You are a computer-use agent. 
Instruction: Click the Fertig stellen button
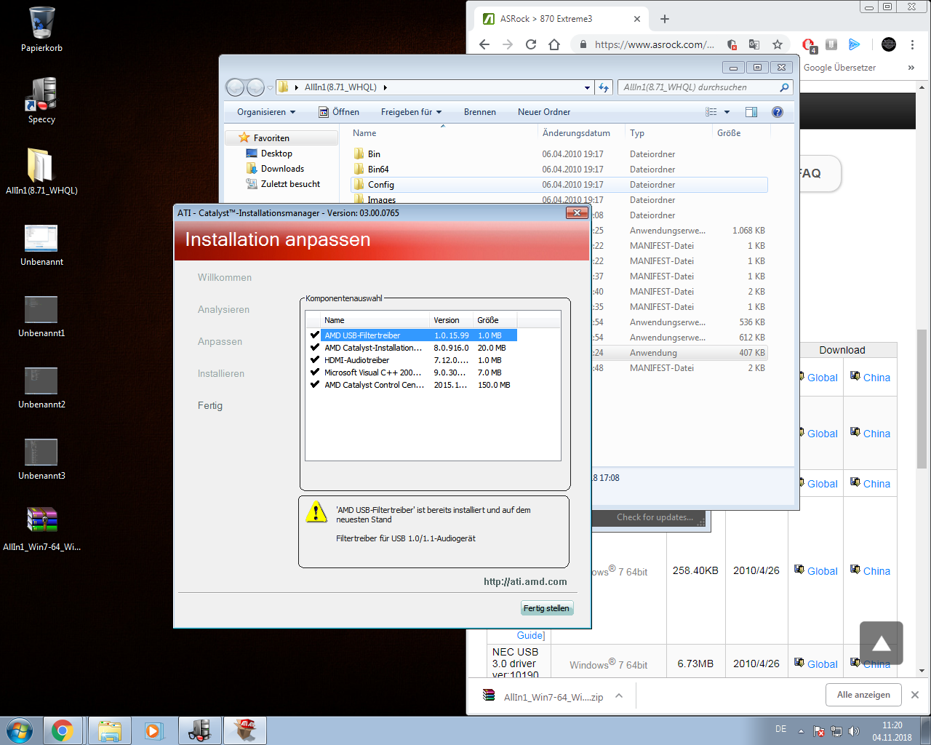(x=547, y=608)
